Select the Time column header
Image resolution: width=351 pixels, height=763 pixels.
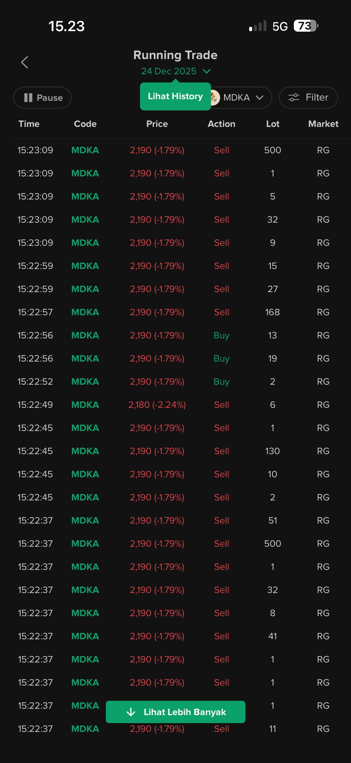[x=29, y=124]
